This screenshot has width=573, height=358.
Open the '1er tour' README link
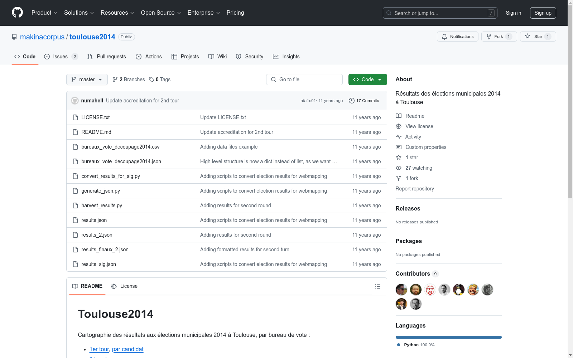pos(99,349)
